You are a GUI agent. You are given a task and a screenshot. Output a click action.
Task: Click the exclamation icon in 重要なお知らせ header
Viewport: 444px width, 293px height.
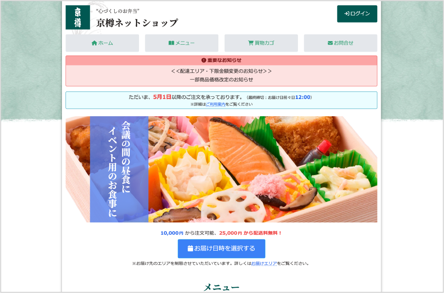204,60
